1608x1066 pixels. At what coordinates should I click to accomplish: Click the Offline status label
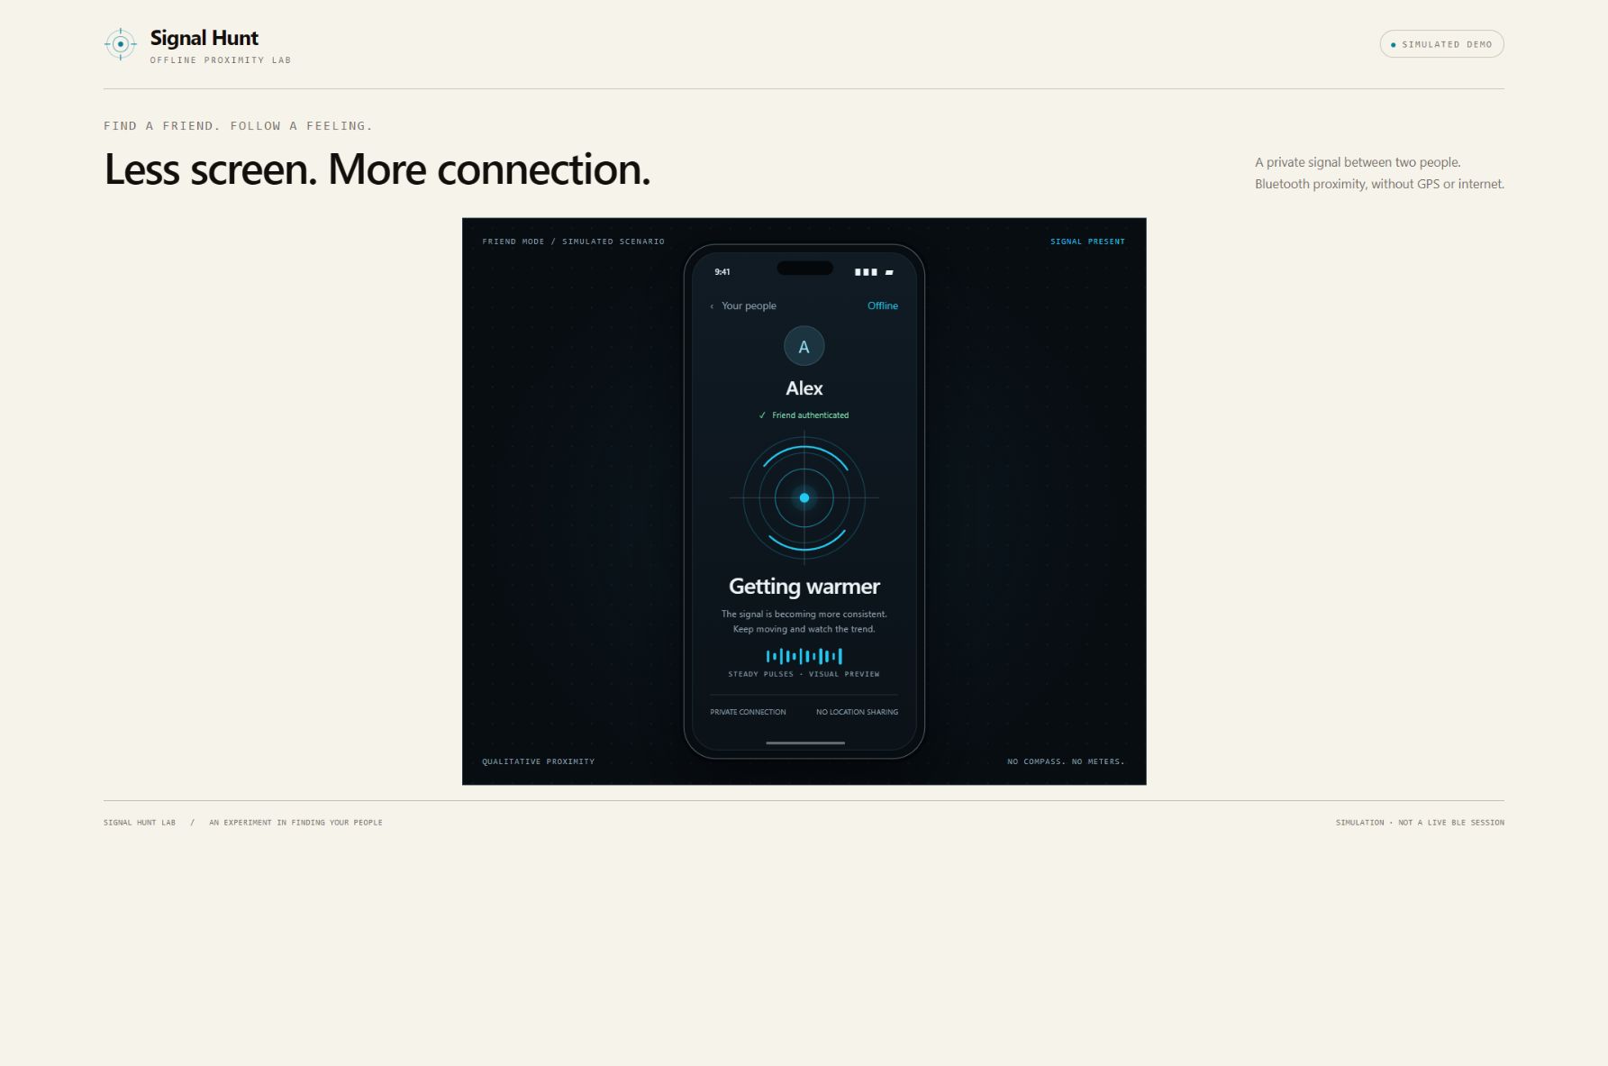point(882,305)
